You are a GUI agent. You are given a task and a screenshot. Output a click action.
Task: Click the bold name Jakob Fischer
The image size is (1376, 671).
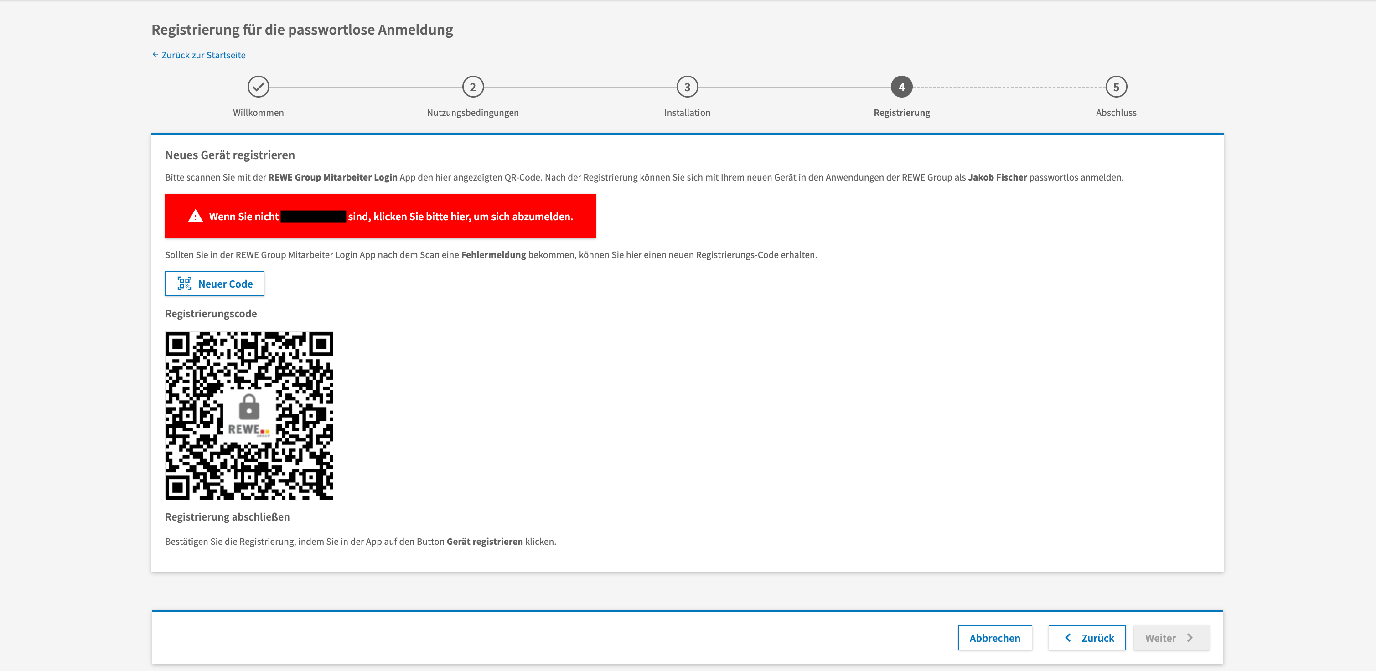pos(997,177)
